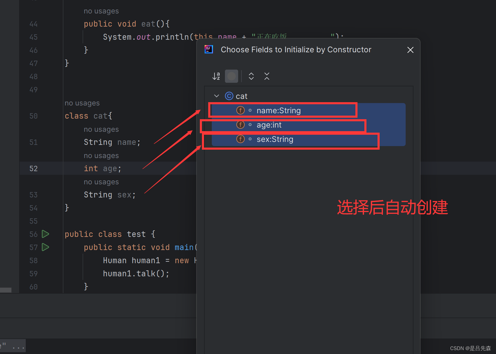Click 'no usages' hint above String name
This screenshot has height=354, width=496.
[x=101, y=129]
